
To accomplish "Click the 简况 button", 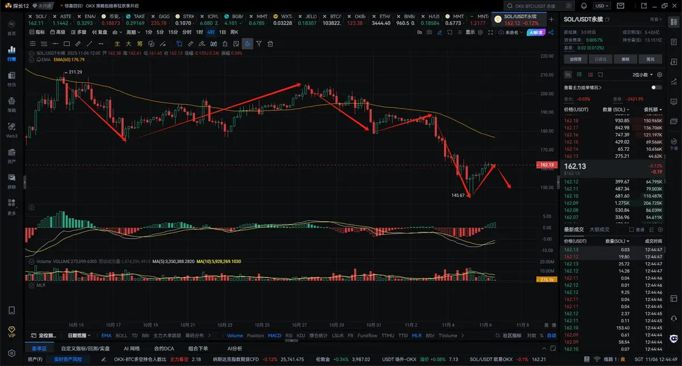I will click(650, 59).
